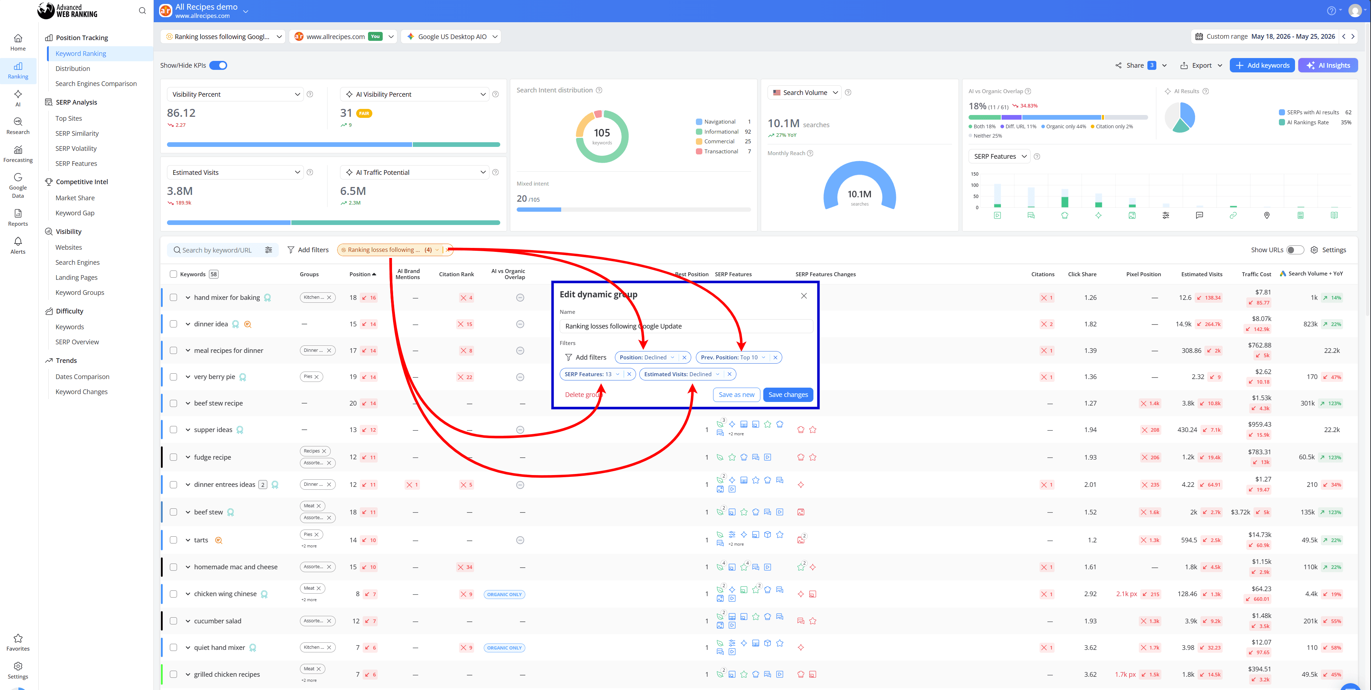This screenshot has height=690, width=1371.
Task: Click the video SERP feature chart icon
Action: tap(997, 215)
